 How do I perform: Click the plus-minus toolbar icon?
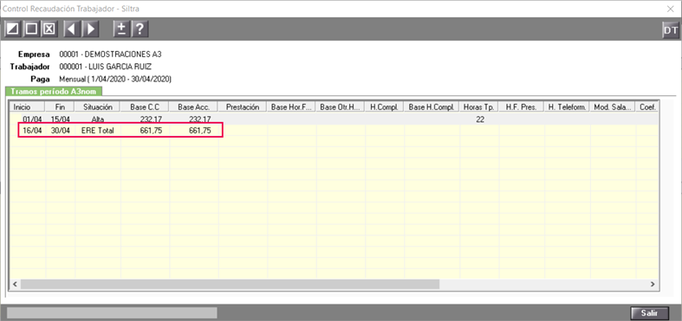click(x=121, y=29)
